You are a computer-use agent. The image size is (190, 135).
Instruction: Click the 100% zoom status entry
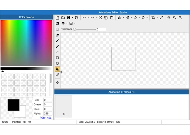(x=5, y=122)
